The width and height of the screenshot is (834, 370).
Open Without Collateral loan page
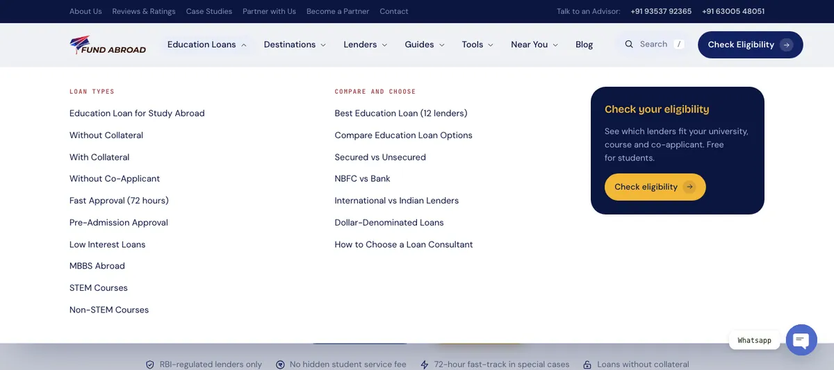click(106, 135)
